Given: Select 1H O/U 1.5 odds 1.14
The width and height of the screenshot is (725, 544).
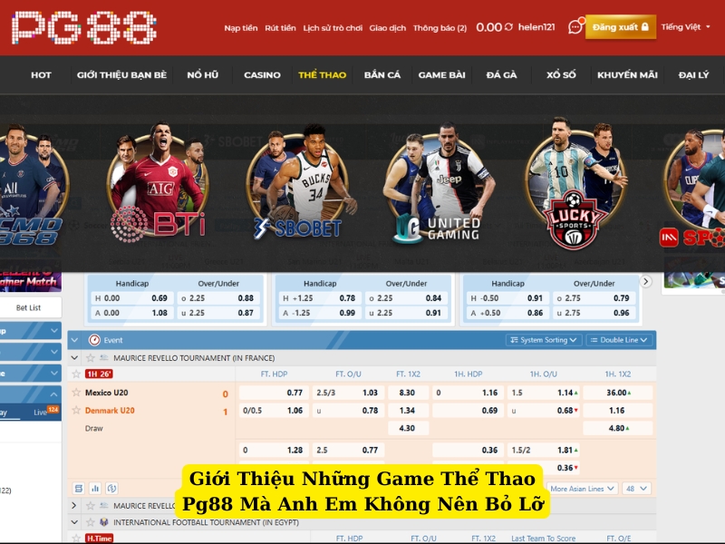Looking at the screenshot, I should click(x=545, y=393).
